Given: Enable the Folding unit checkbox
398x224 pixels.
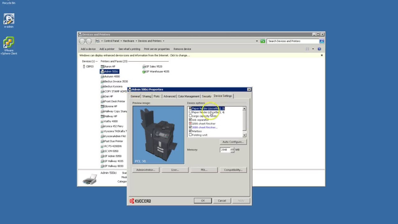Looking at the screenshot, I should [x=190, y=135].
